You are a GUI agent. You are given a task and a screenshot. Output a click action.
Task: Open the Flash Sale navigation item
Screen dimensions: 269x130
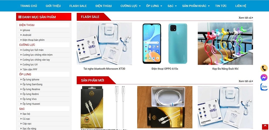pyautogui.click(x=78, y=6)
